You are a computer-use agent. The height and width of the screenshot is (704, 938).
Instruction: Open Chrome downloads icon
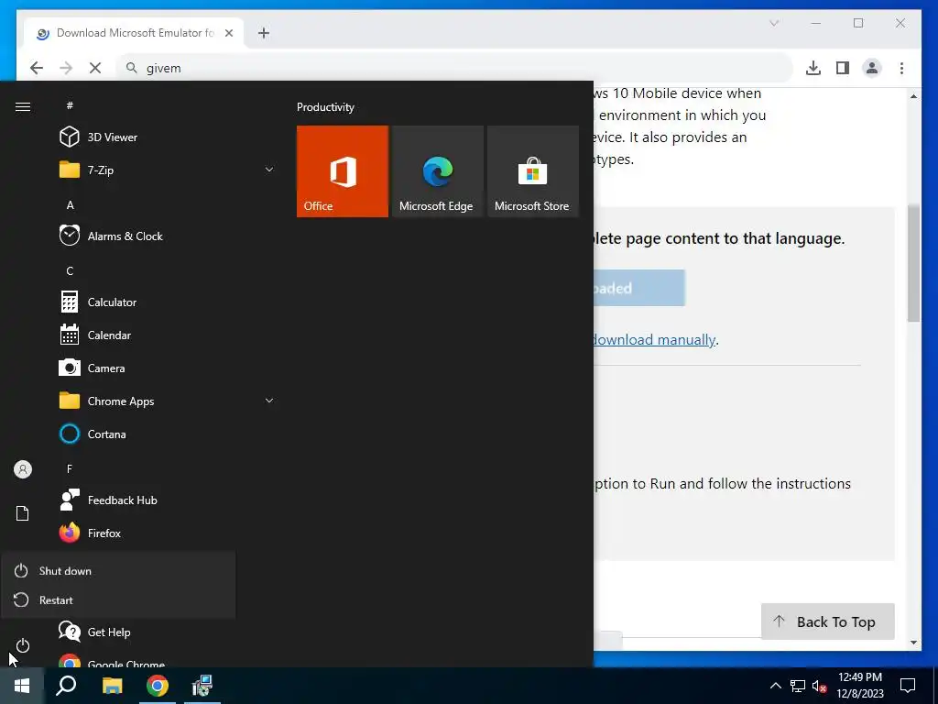pos(813,68)
